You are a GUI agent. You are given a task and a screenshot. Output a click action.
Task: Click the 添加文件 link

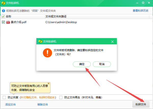pos(10,104)
